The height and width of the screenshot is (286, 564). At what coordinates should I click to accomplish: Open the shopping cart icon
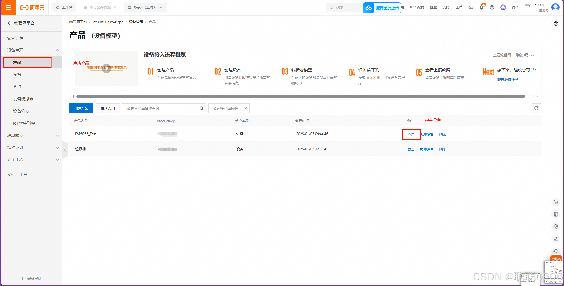pyautogui.click(x=556, y=202)
